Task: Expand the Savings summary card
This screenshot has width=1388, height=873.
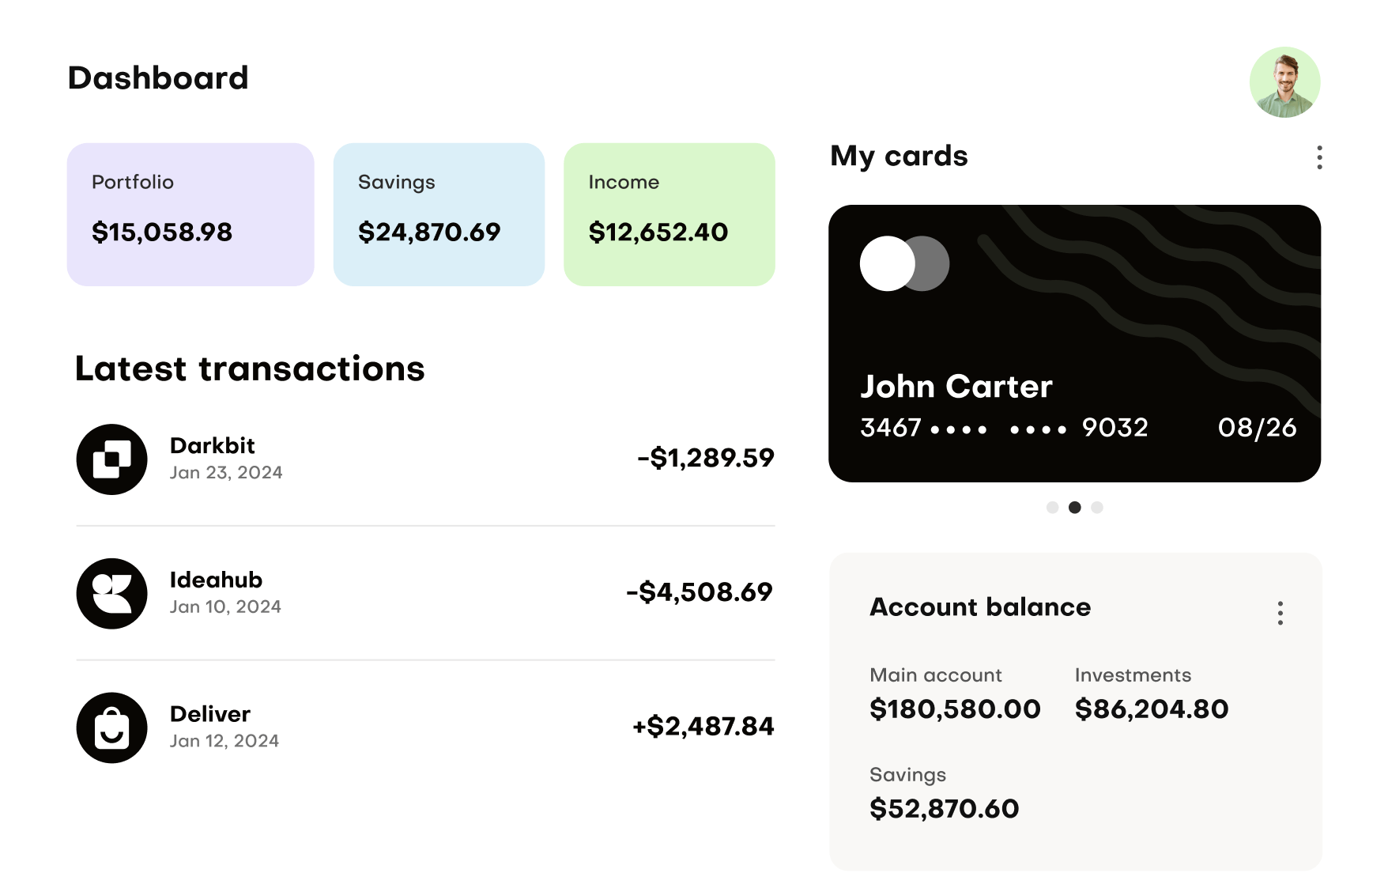Action: click(x=439, y=214)
